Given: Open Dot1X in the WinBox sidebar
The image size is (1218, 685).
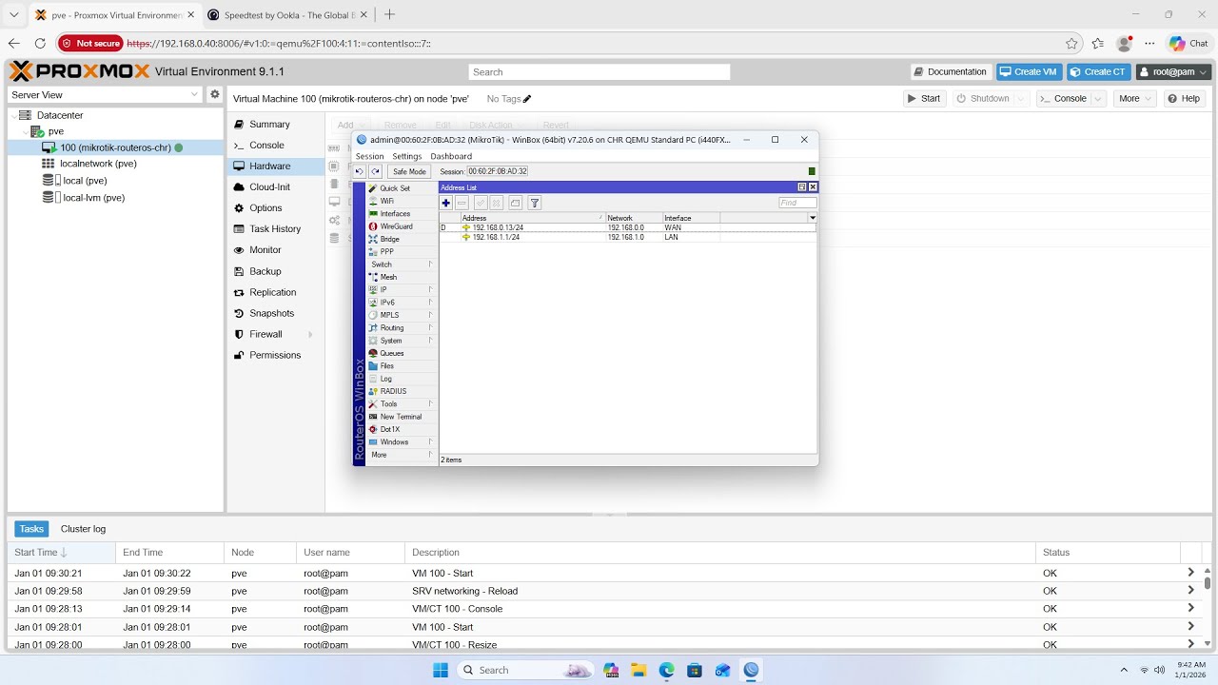Looking at the screenshot, I should (389, 429).
